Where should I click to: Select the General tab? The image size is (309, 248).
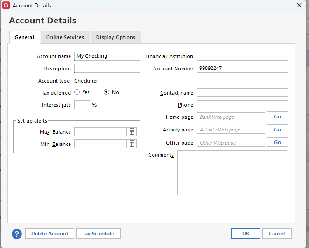click(24, 37)
